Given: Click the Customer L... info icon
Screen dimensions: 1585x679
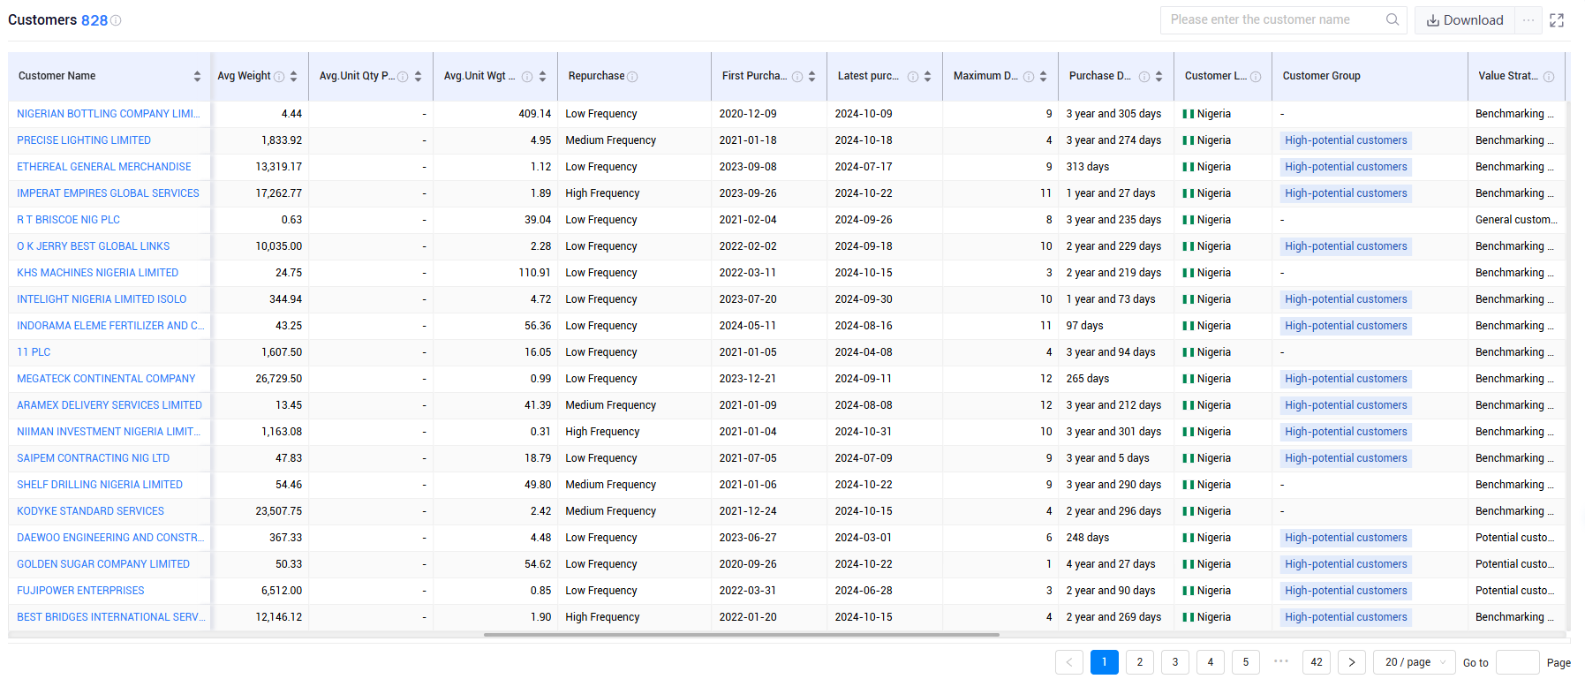Looking at the screenshot, I should 1256,77.
